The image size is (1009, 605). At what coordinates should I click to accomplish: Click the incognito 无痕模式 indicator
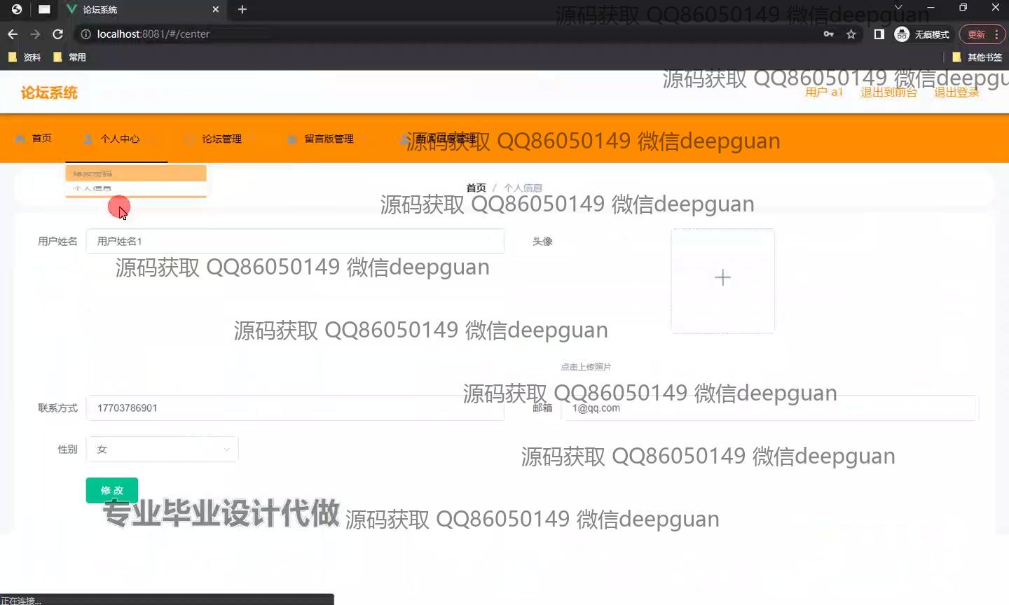(922, 34)
